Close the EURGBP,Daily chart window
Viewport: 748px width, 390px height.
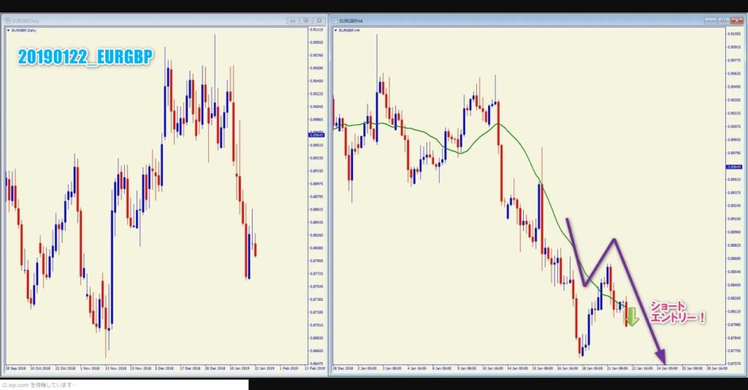(x=319, y=20)
